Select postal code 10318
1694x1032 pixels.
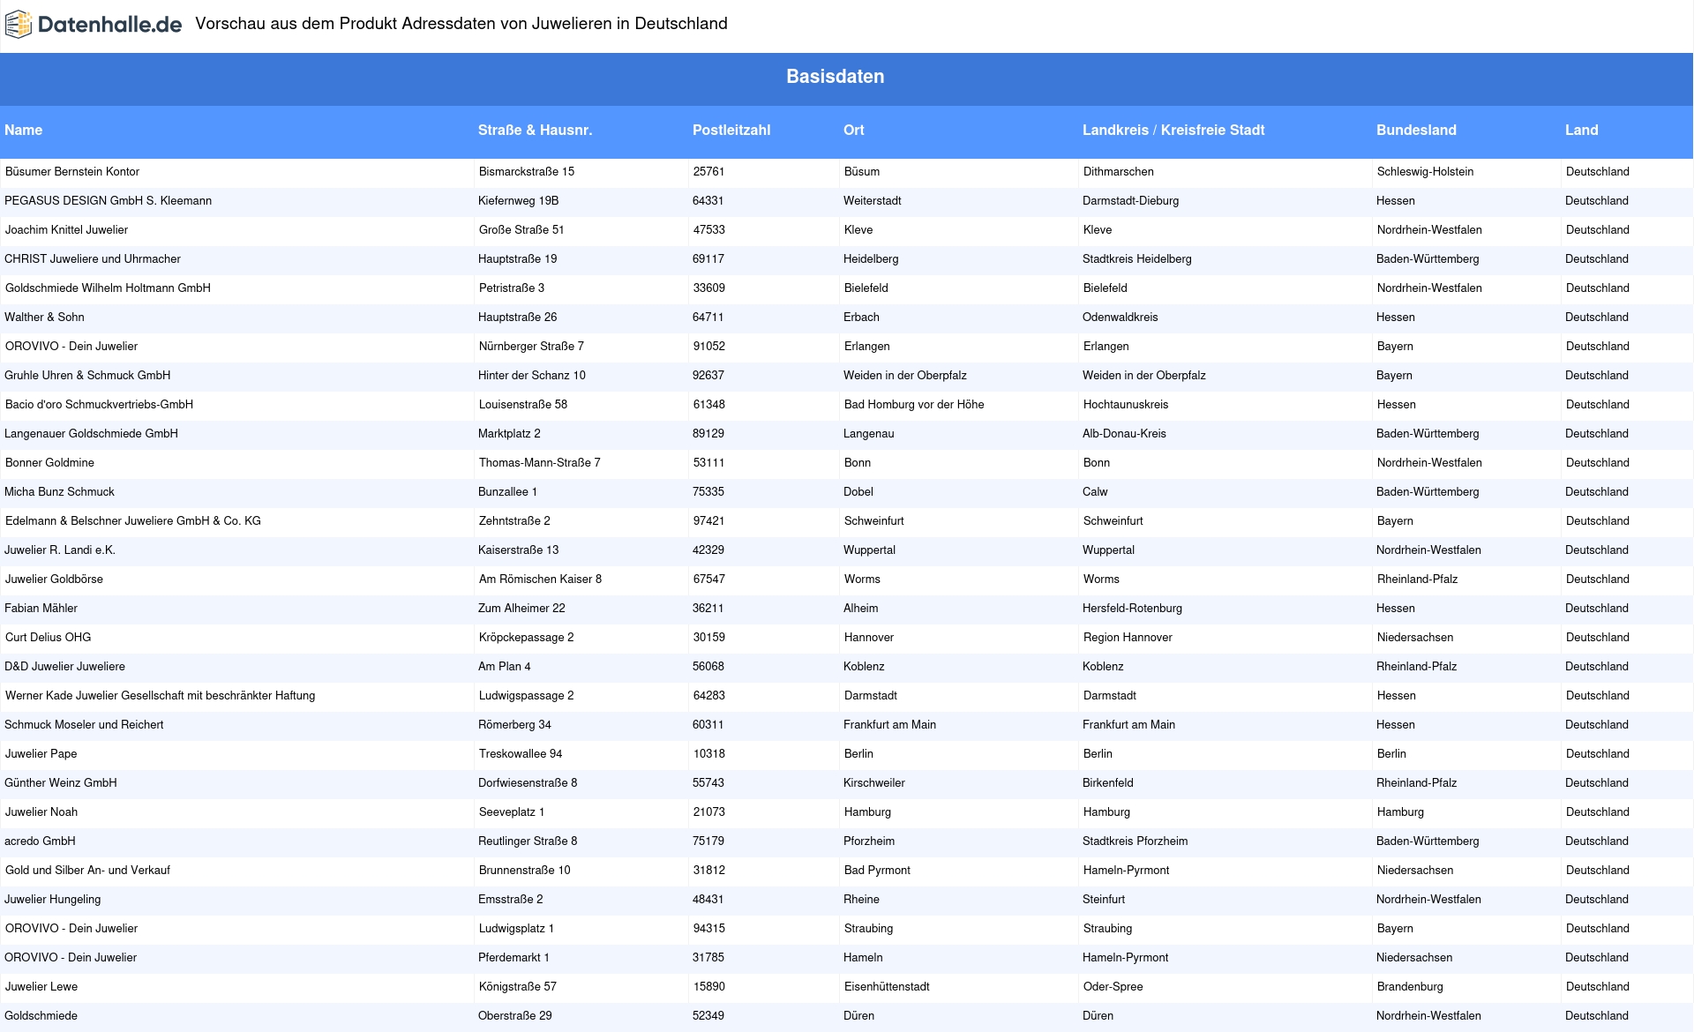tap(709, 754)
